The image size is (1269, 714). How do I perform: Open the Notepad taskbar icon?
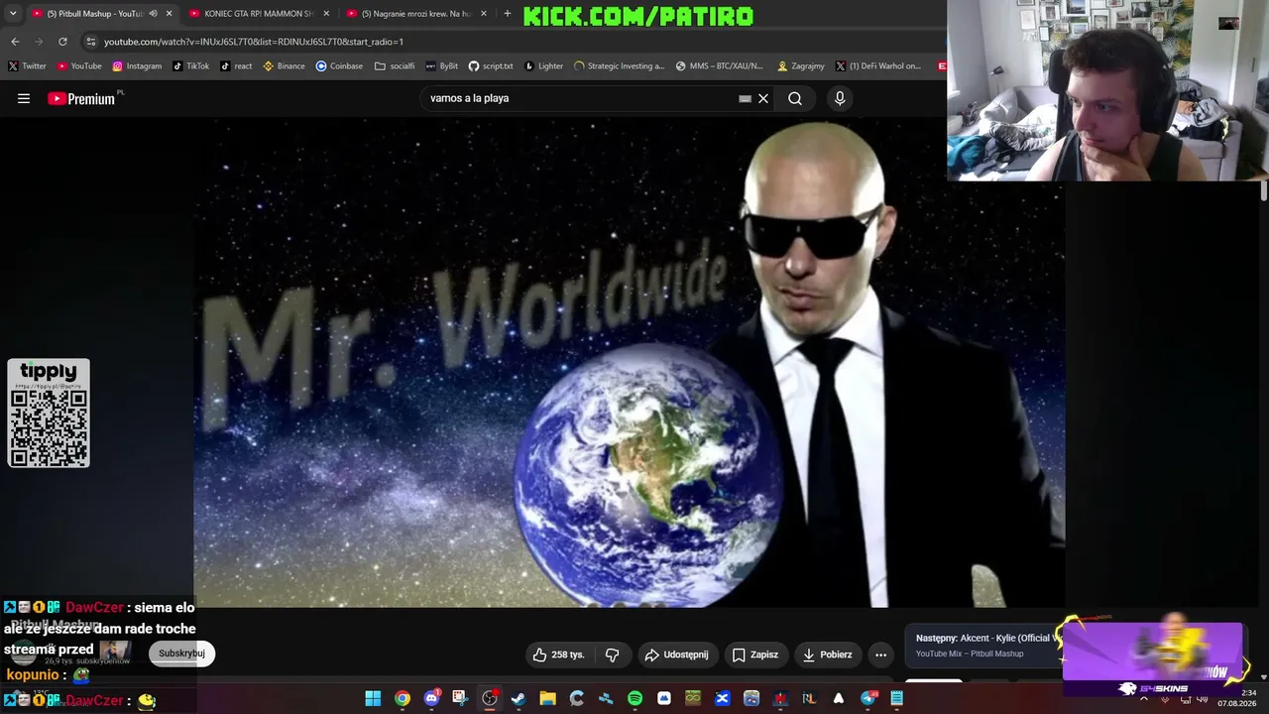click(897, 698)
